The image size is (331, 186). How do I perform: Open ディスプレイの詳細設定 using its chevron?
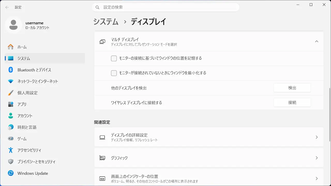pyautogui.click(x=317, y=137)
